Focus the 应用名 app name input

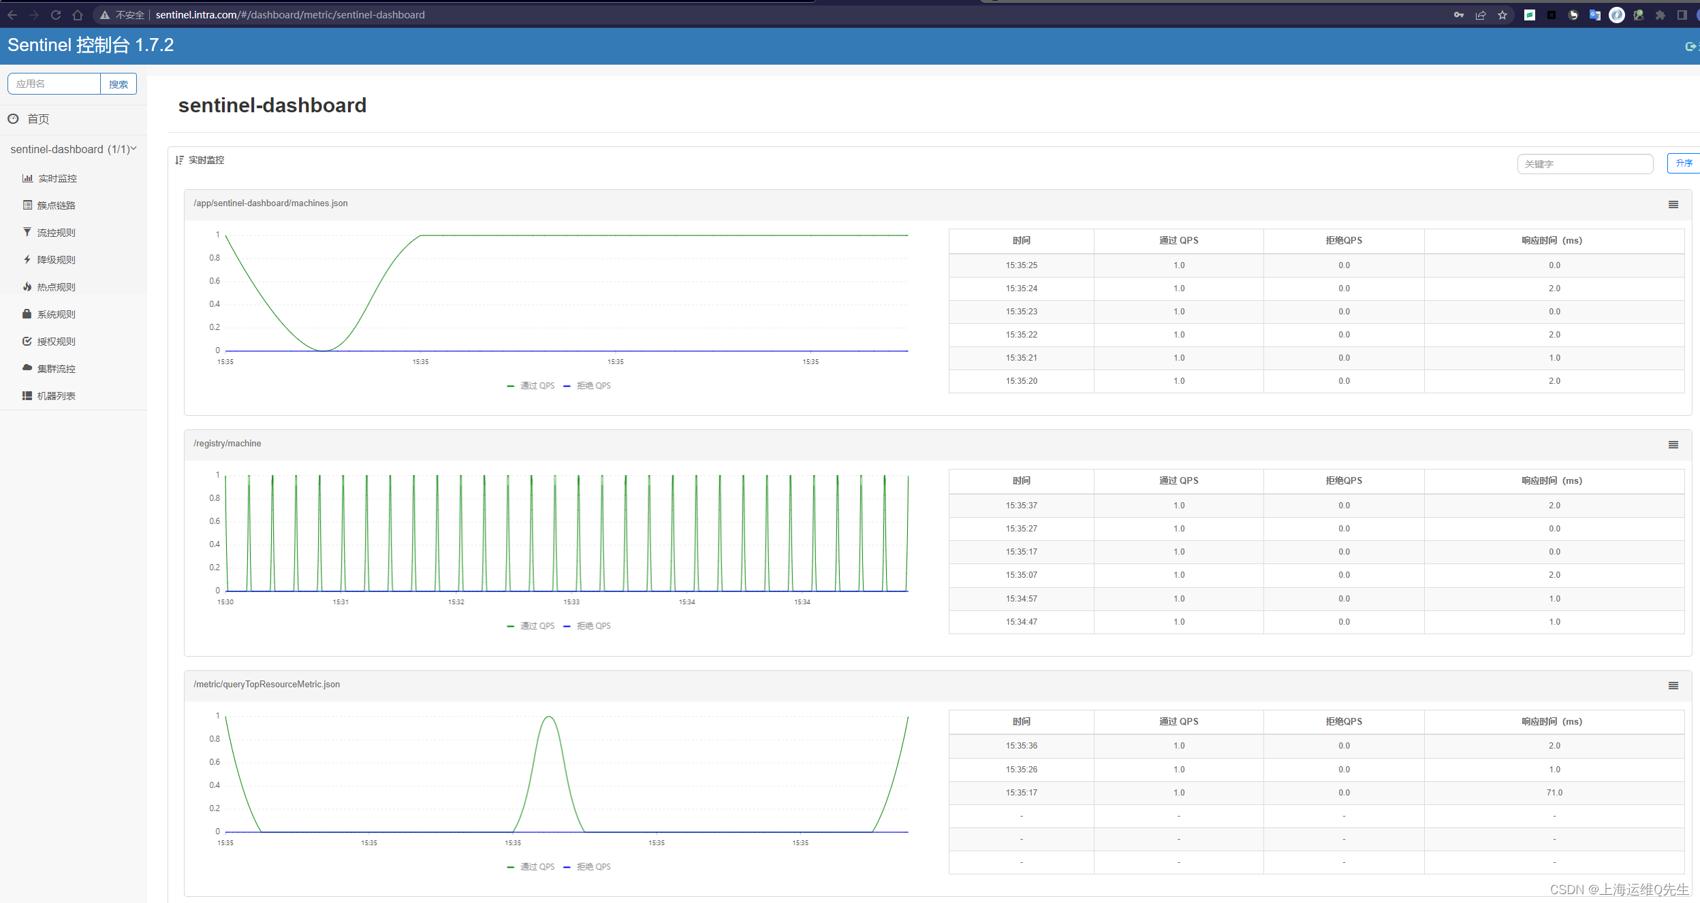point(54,84)
